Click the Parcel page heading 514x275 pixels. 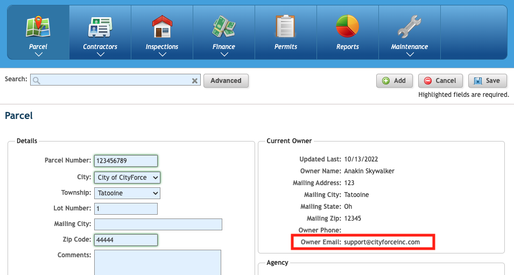(19, 116)
